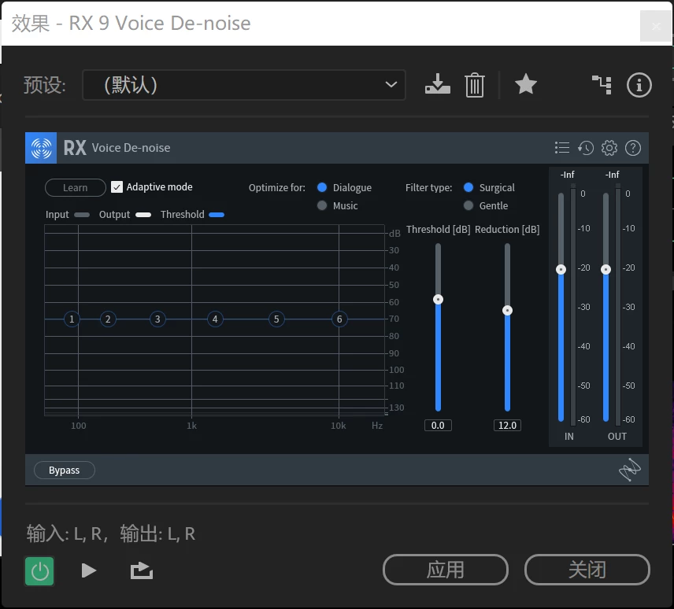Click the IN gain slider handle
Viewport: 674px width, 609px height.
561,269
